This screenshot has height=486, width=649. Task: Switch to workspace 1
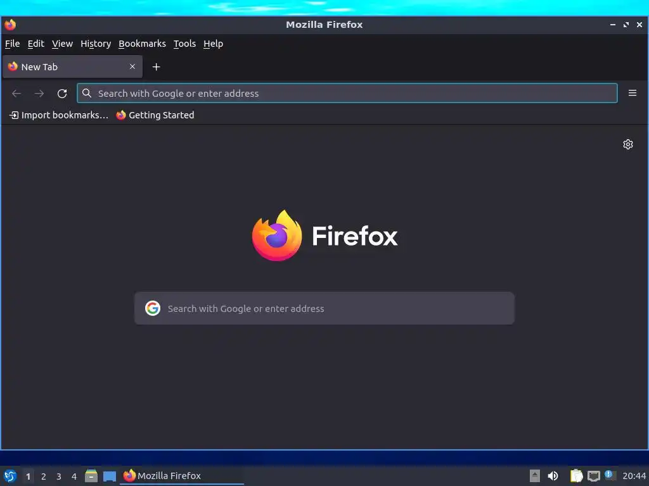[x=28, y=477]
